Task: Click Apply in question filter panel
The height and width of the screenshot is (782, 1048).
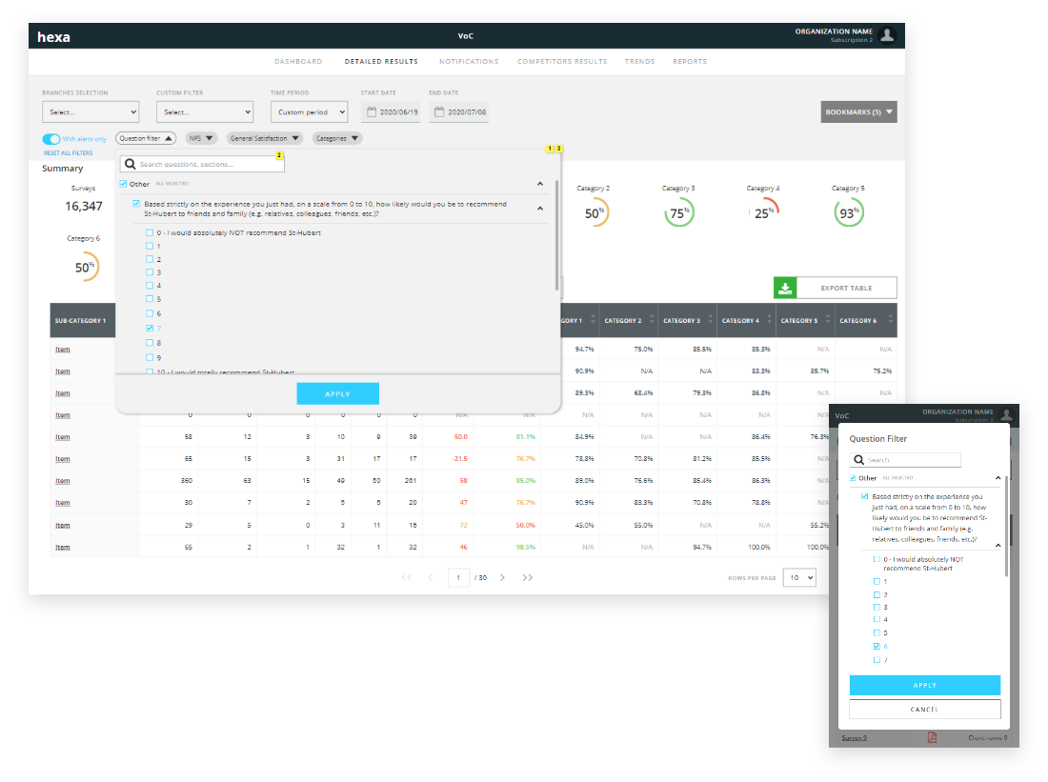Action: pyautogui.click(x=337, y=393)
